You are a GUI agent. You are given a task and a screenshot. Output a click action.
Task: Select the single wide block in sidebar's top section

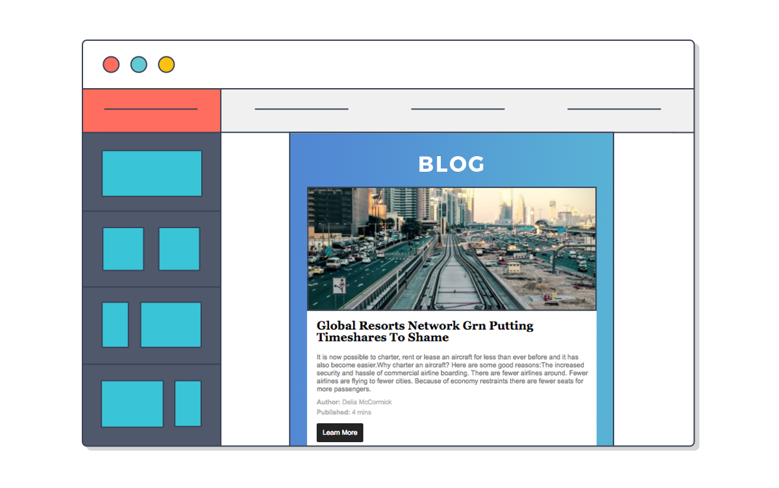pos(152,173)
